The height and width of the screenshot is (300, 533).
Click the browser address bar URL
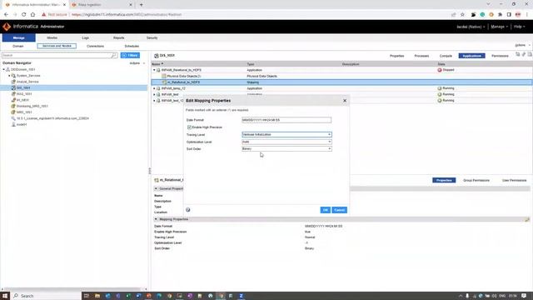pyautogui.click(x=127, y=15)
